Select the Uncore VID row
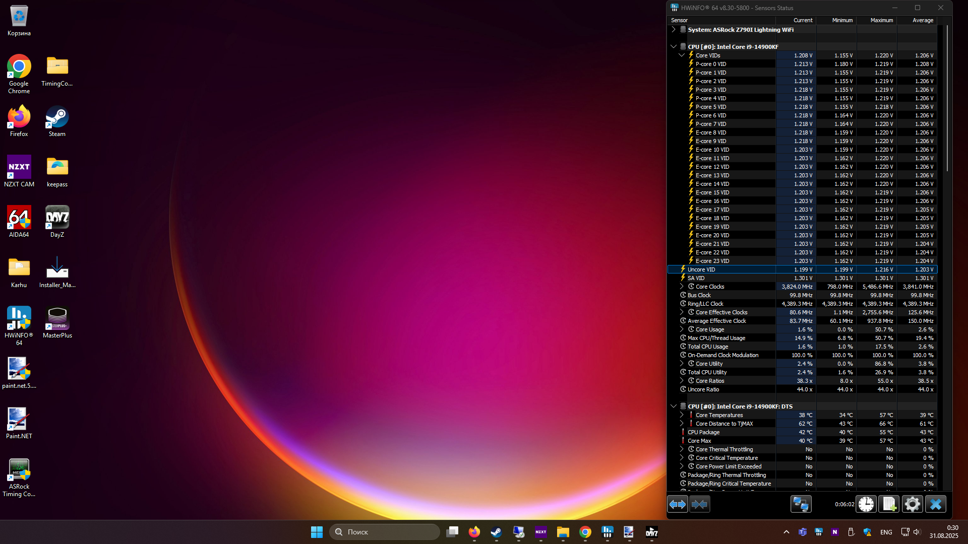This screenshot has height=544, width=968. pos(802,269)
